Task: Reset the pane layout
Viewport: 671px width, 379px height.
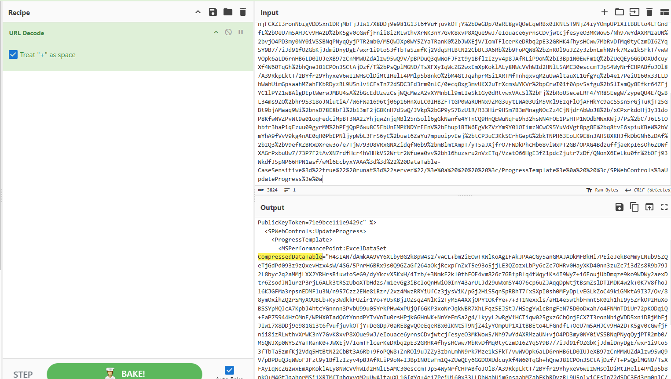Action: tap(664, 12)
